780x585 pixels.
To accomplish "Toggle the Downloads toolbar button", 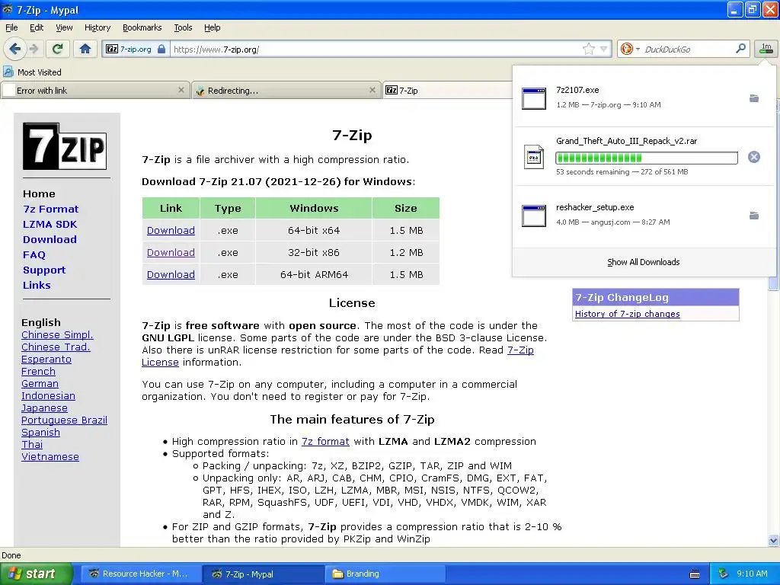I will [x=766, y=49].
